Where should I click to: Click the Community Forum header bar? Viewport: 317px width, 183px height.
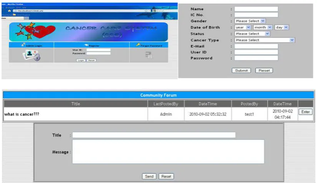(x=158, y=95)
